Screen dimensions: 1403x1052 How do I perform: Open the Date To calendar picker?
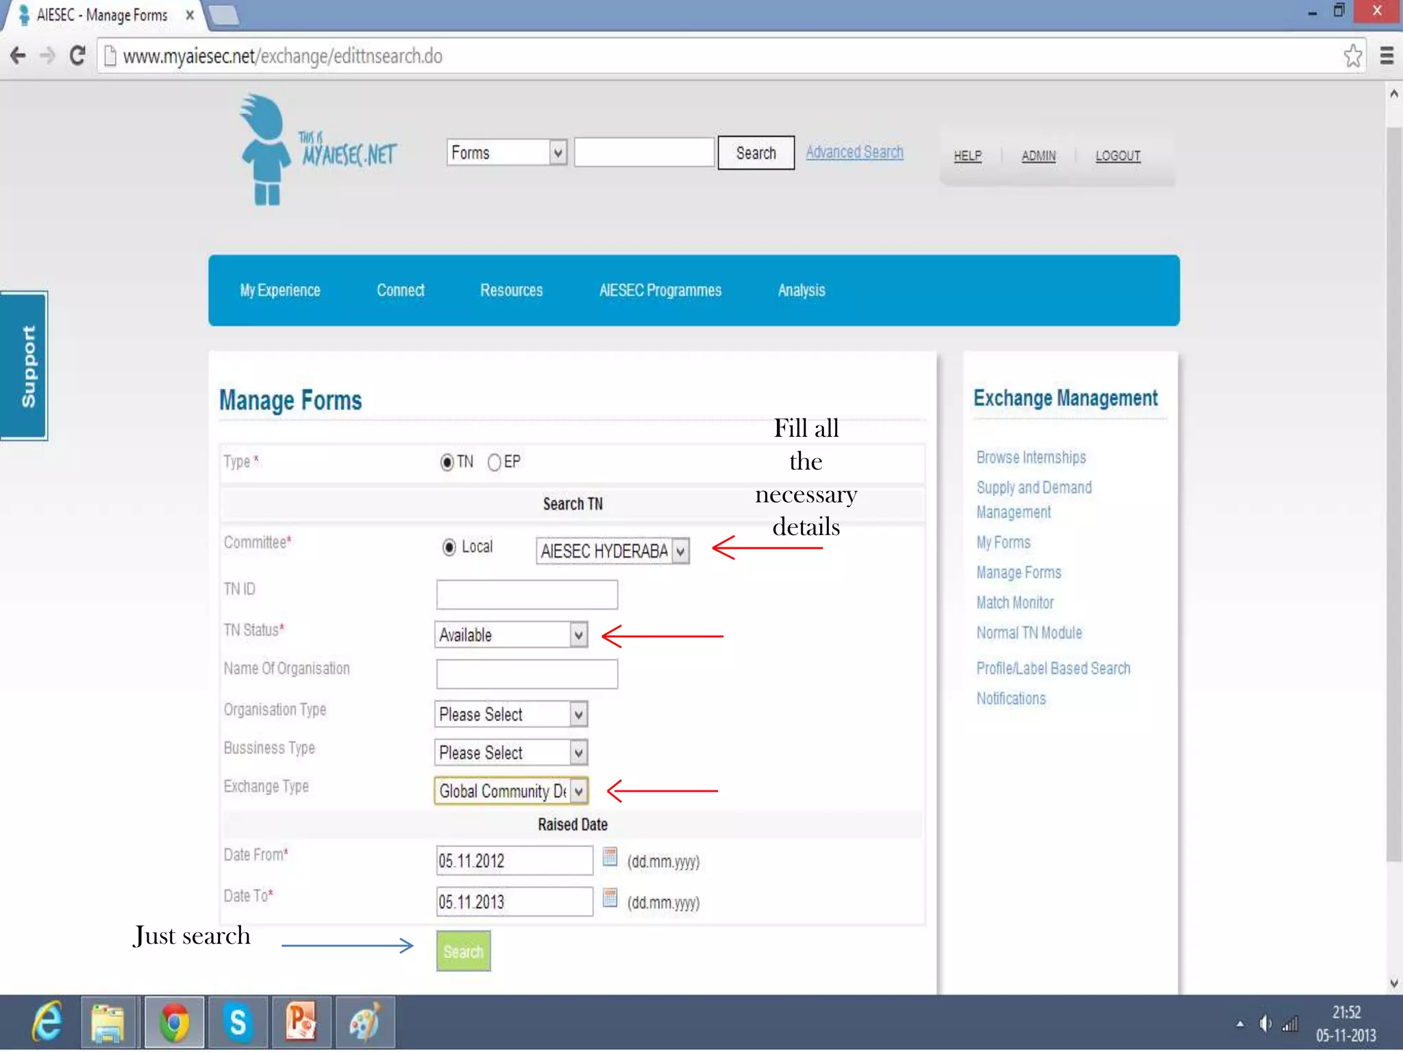tap(610, 898)
